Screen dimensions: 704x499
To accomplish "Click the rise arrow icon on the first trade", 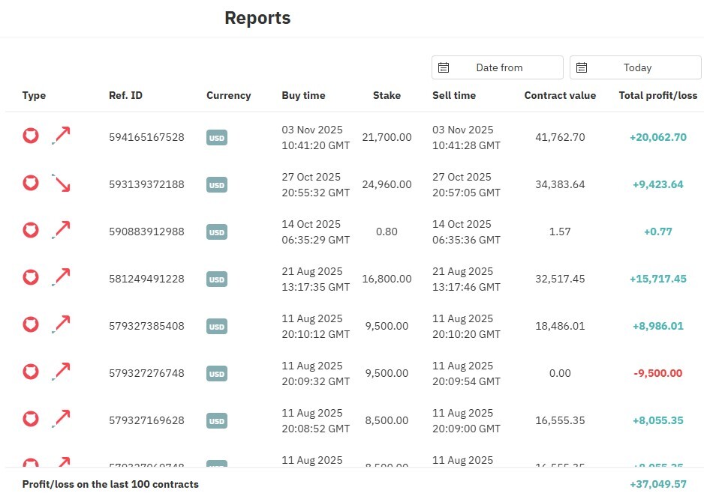I will point(61,135).
